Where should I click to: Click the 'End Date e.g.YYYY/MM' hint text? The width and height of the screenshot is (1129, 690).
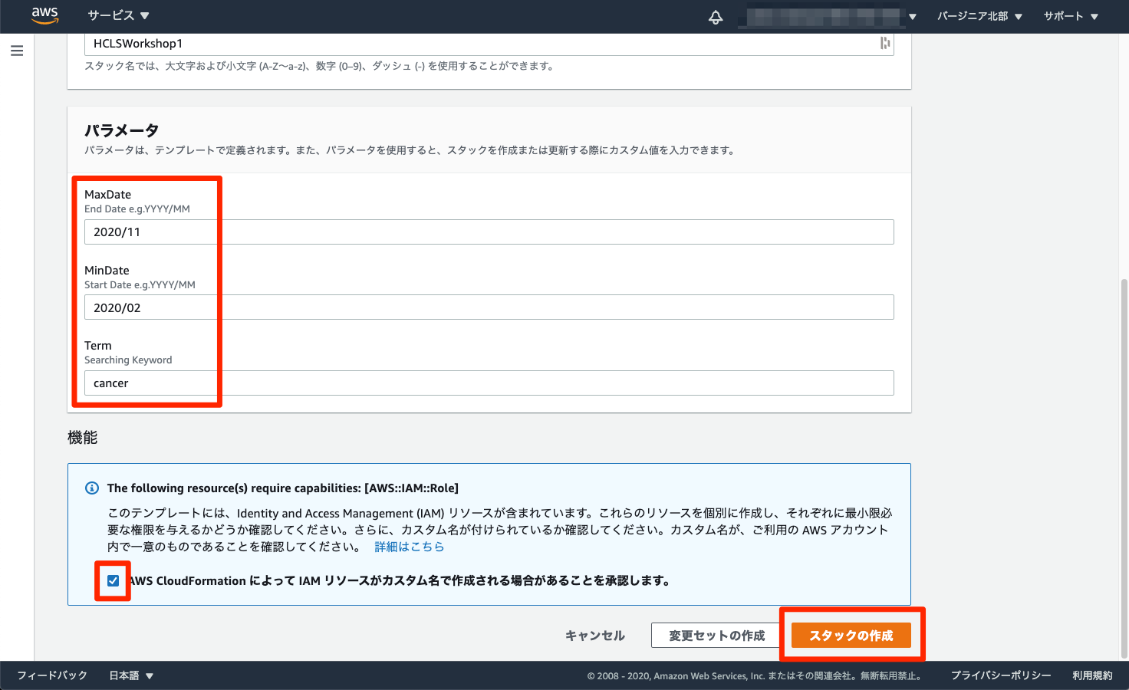pyautogui.click(x=137, y=209)
